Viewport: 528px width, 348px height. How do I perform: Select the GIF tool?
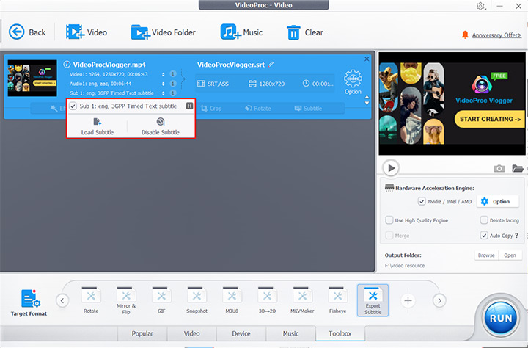pyautogui.click(x=161, y=300)
